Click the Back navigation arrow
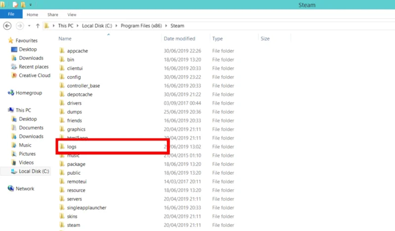 (x=7, y=26)
